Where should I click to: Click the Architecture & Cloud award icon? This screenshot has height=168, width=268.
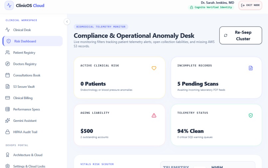8,155
